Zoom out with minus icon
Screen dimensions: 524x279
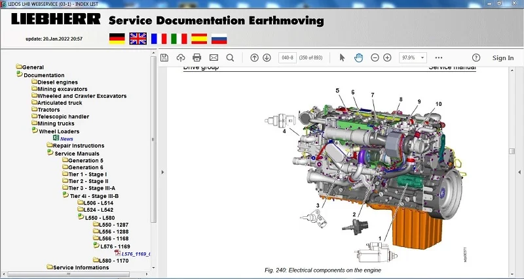coord(375,57)
